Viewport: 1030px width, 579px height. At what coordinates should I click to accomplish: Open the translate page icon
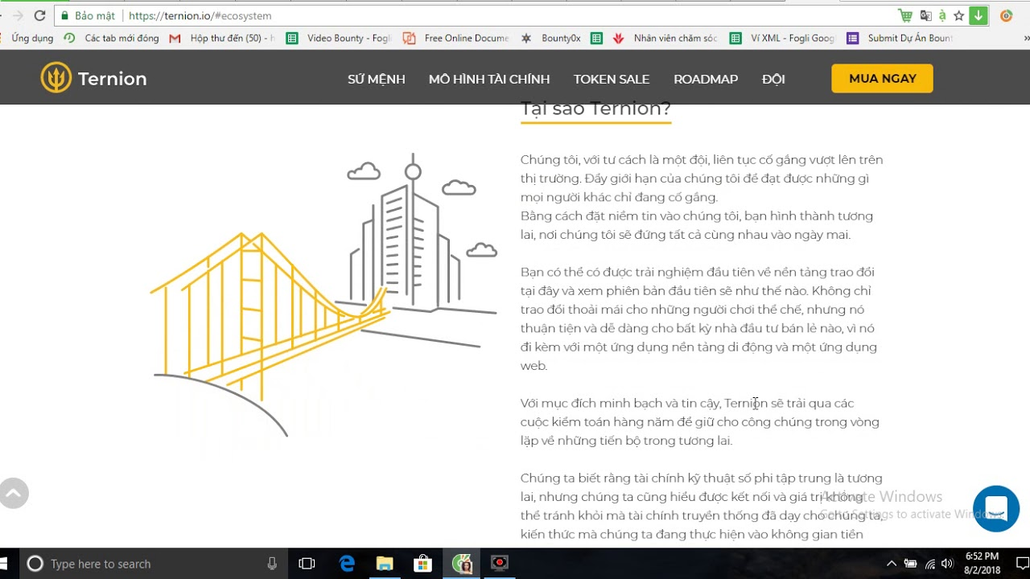[925, 15]
